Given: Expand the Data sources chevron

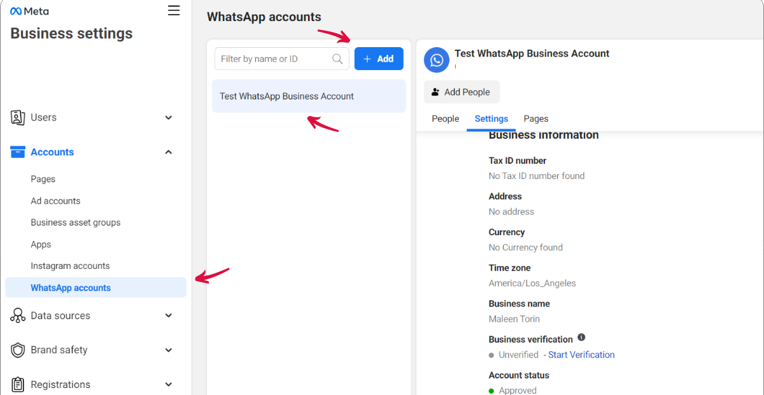Looking at the screenshot, I should click(169, 315).
